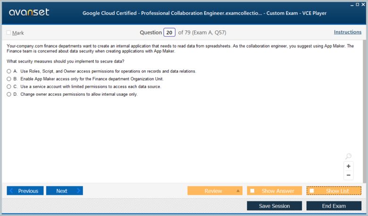
Task: Click the Previous button left arrow
Action: pyautogui.click(x=11, y=191)
